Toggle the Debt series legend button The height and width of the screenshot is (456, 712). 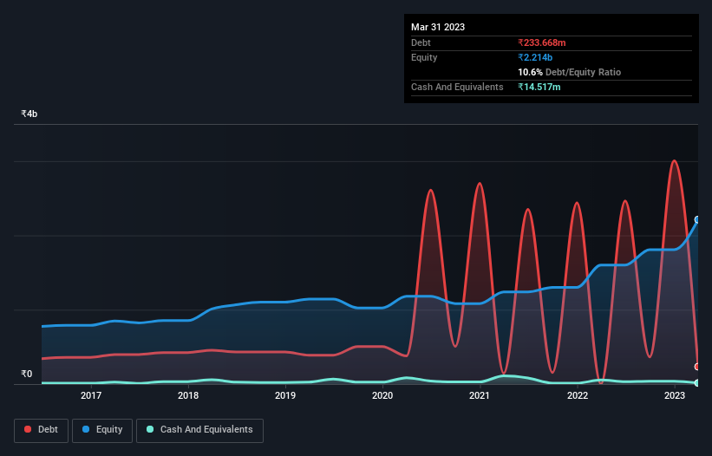coord(41,431)
